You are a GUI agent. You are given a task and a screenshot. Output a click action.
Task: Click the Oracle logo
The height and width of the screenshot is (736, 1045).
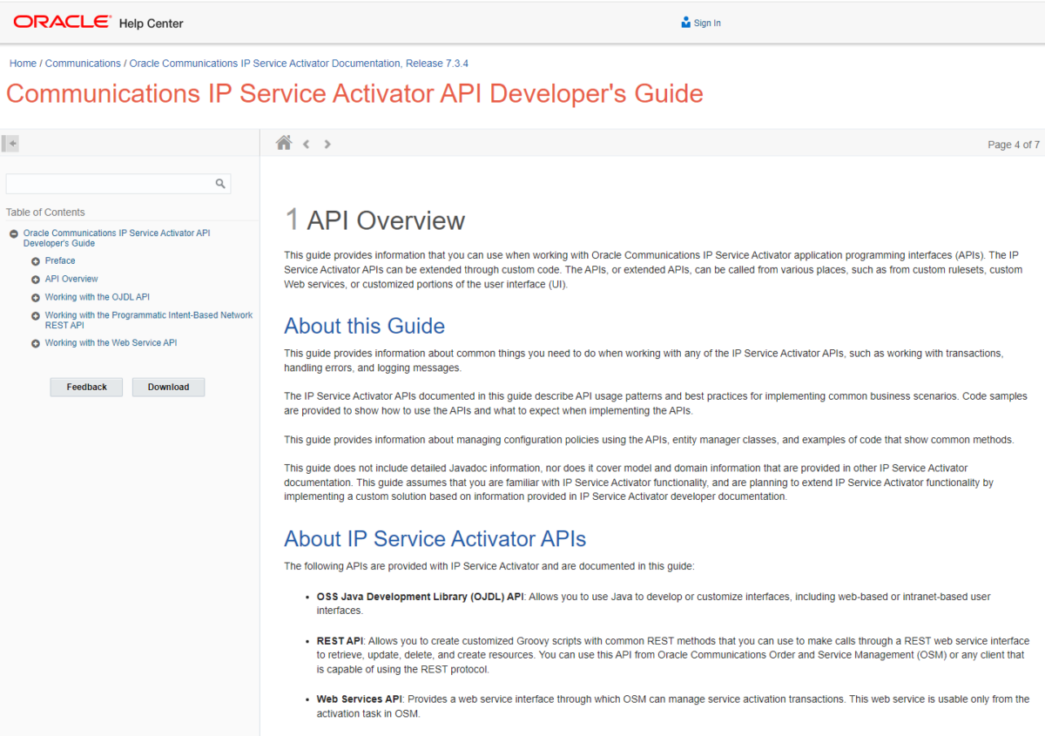coord(62,22)
